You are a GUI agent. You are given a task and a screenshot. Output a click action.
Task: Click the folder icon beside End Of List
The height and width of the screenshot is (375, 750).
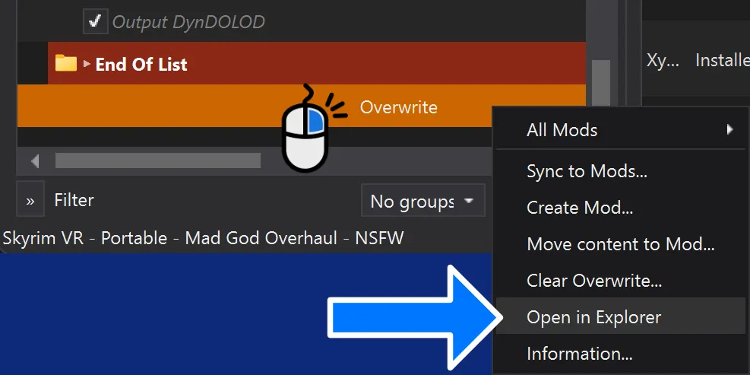point(66,64)
